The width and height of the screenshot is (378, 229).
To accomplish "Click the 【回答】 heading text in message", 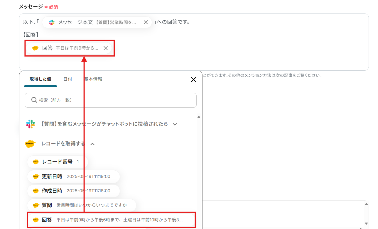I will pos(31,35).
